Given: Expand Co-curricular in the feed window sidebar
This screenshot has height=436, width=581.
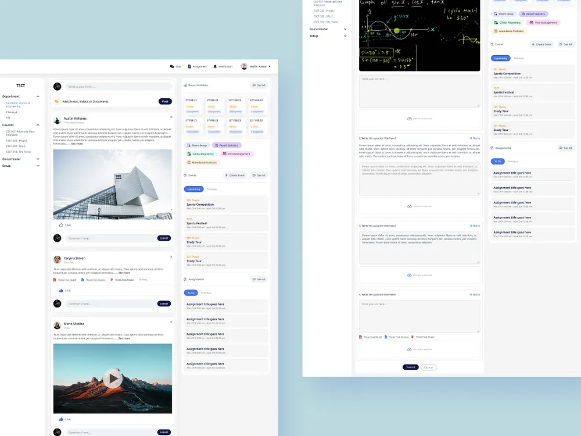Looking at the screenshot, I should pyautogui.click(x=38, y=159).
